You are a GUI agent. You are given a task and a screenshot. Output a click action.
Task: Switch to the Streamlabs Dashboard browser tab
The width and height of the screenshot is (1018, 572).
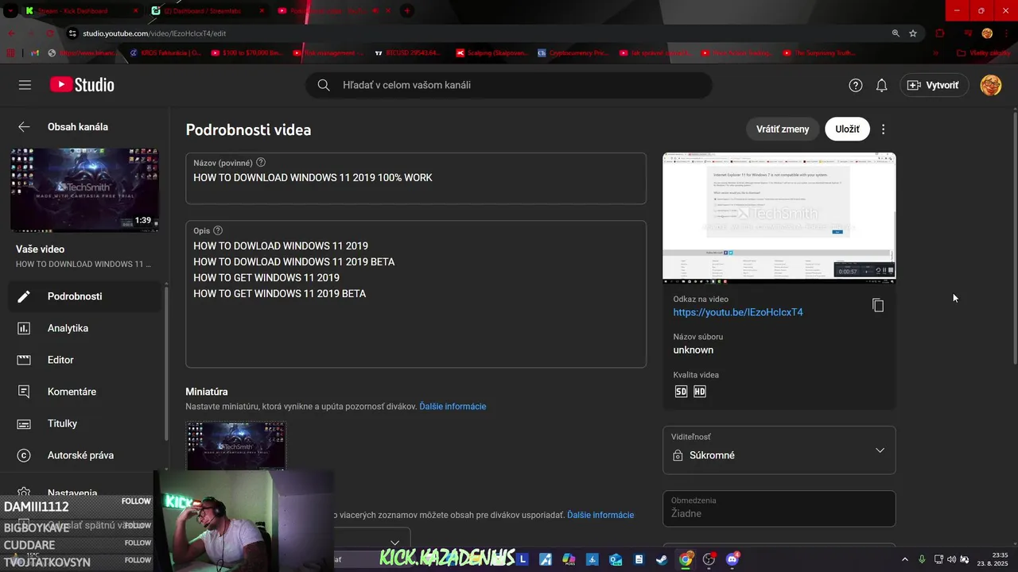207,11
